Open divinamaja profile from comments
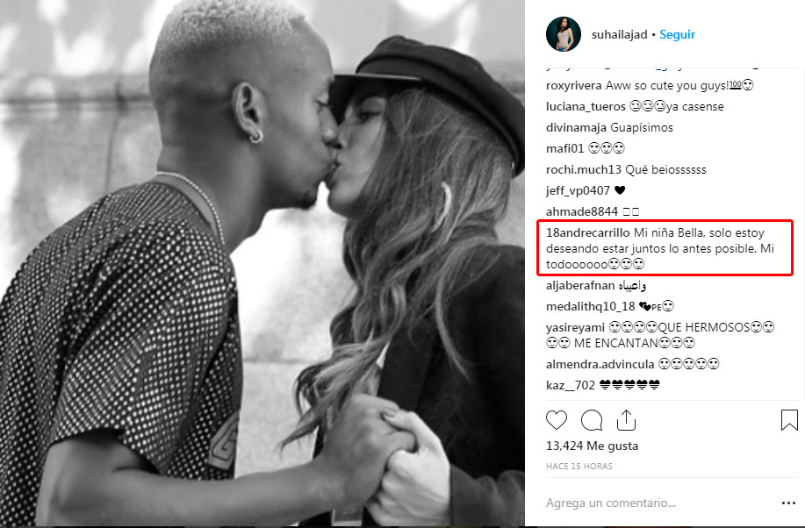 (576, 128)
